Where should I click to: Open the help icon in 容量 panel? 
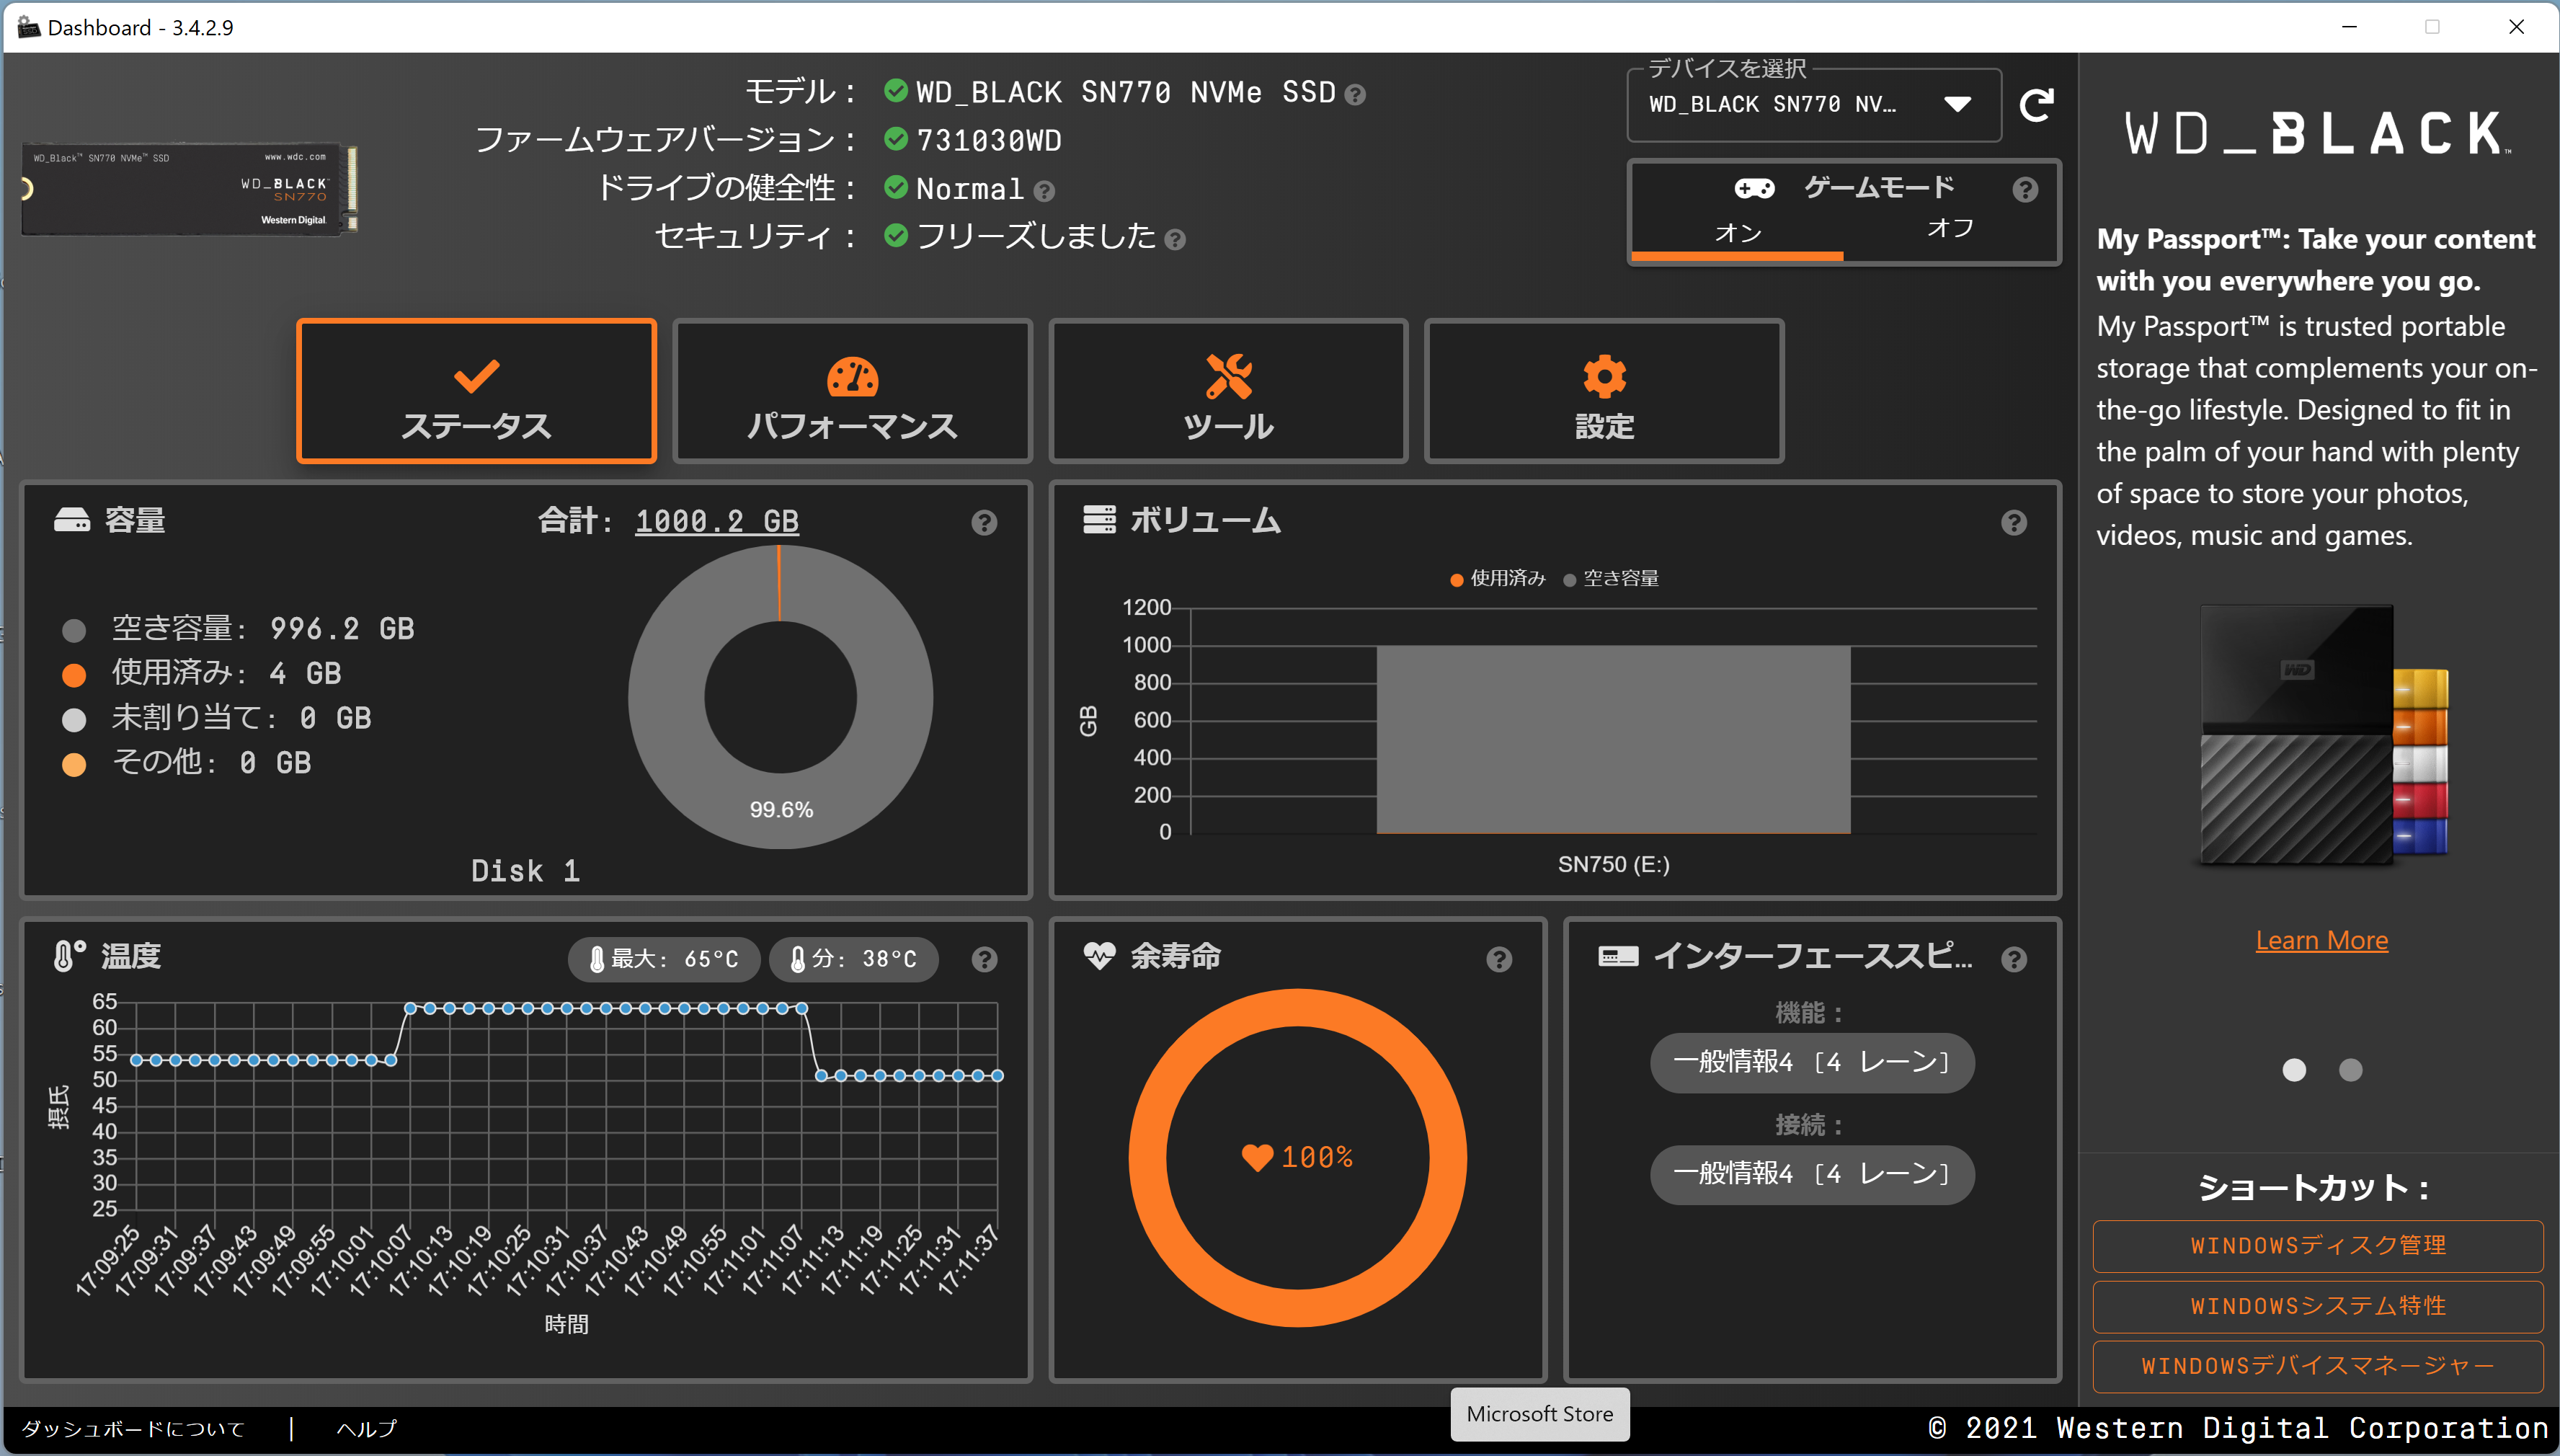pos(984,523)
